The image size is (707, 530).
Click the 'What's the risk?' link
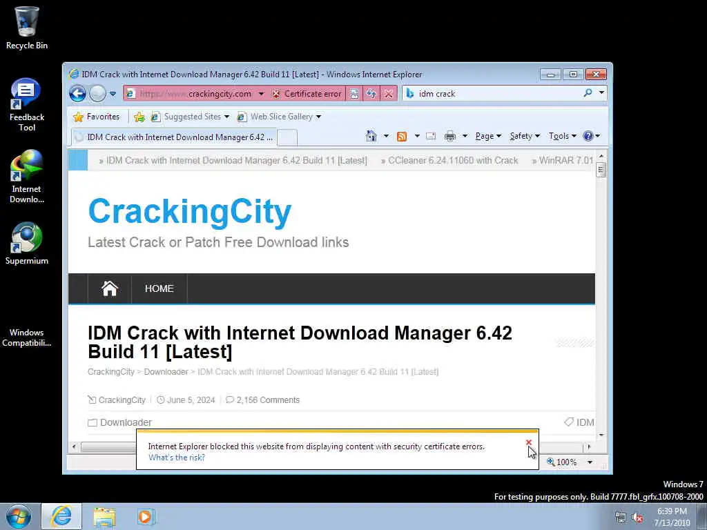pyautogui.click(x=177, y=458)
